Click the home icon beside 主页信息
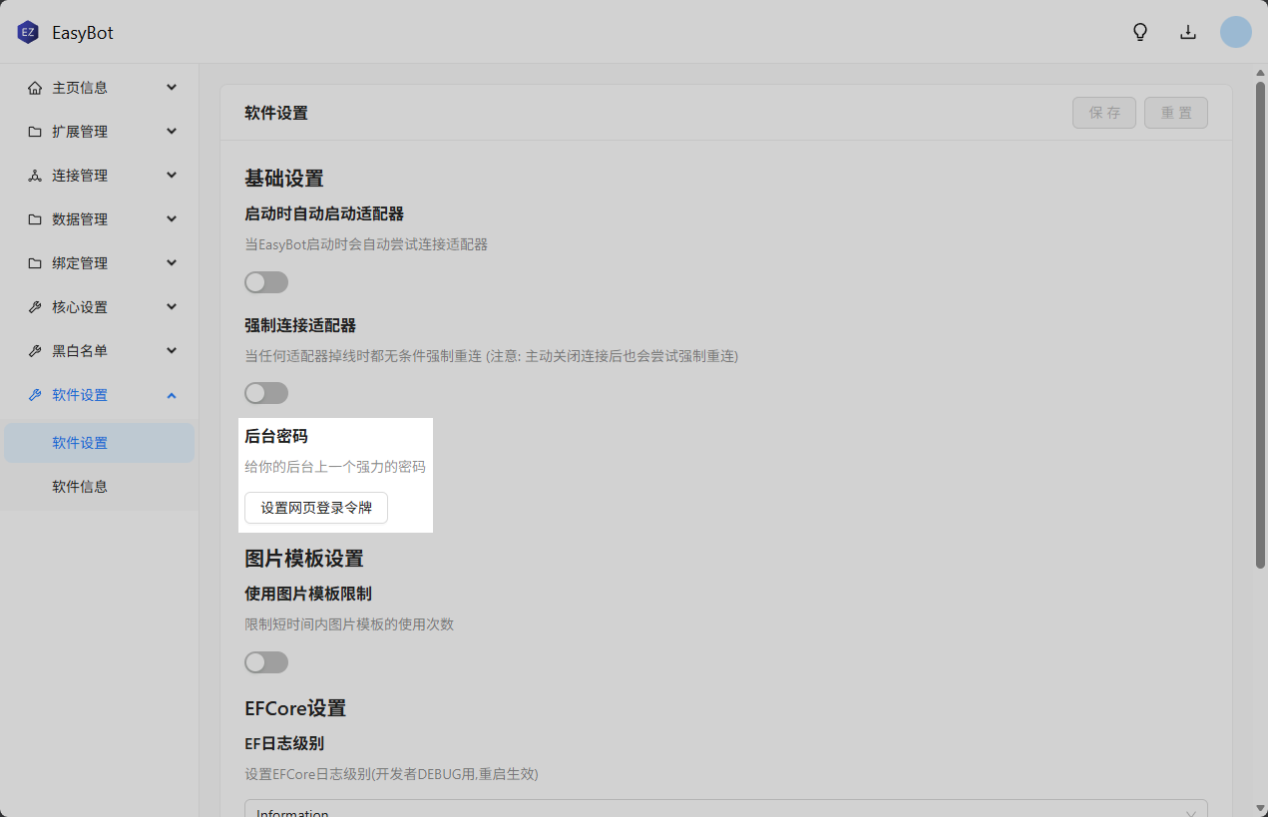This screenshot has width=1268, height=817. coord(35,88)
